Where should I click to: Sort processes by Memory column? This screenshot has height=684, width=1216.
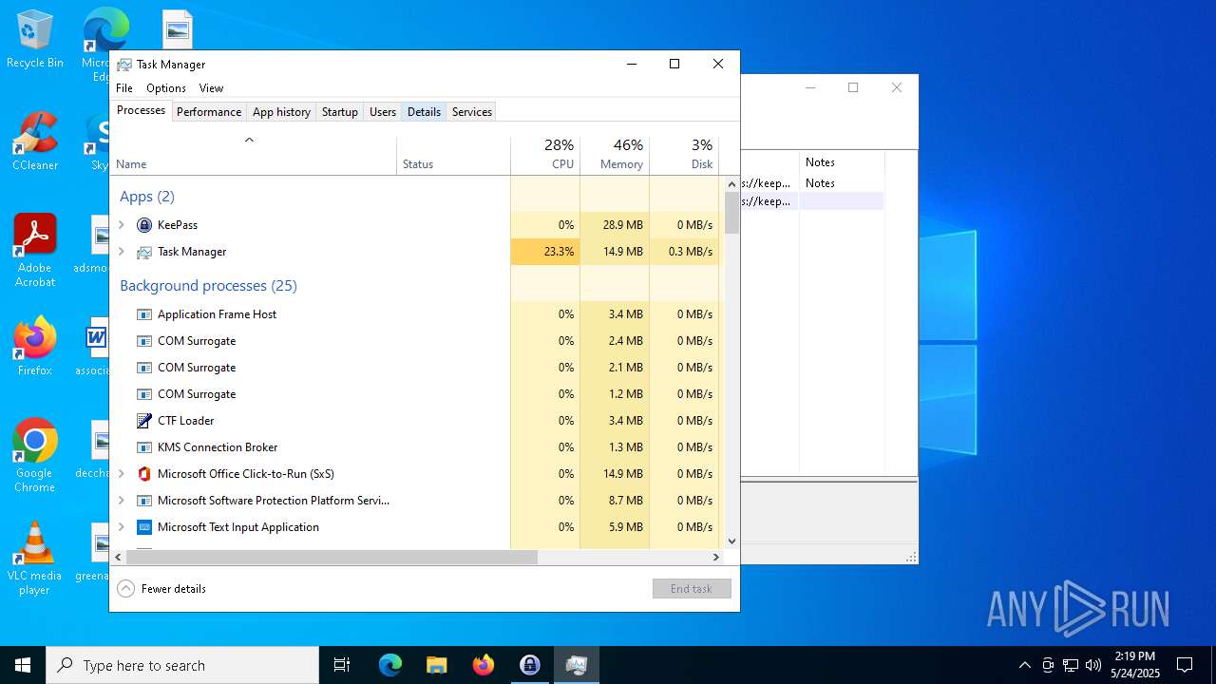point(615,156)
